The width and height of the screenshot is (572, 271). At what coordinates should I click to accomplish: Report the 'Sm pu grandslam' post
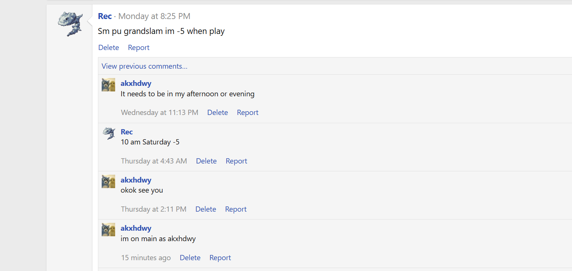pos(138,47)
